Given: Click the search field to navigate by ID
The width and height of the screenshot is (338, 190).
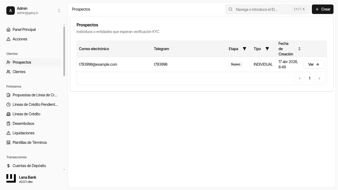Looking at the screenshot, I should [x=264, y=9].
